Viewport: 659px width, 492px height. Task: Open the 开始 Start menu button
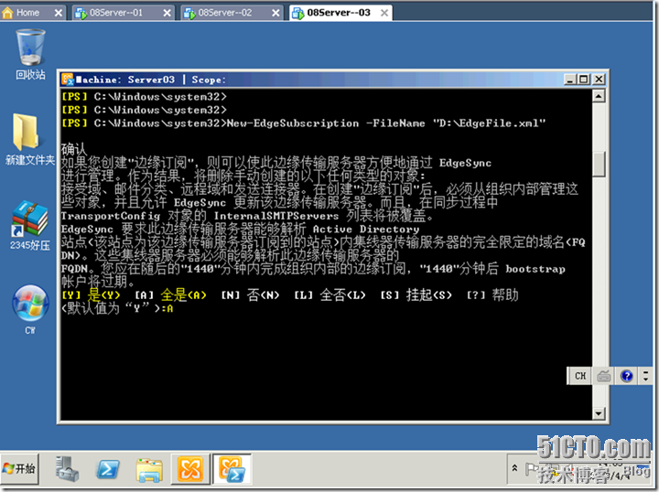click(19, 468)
